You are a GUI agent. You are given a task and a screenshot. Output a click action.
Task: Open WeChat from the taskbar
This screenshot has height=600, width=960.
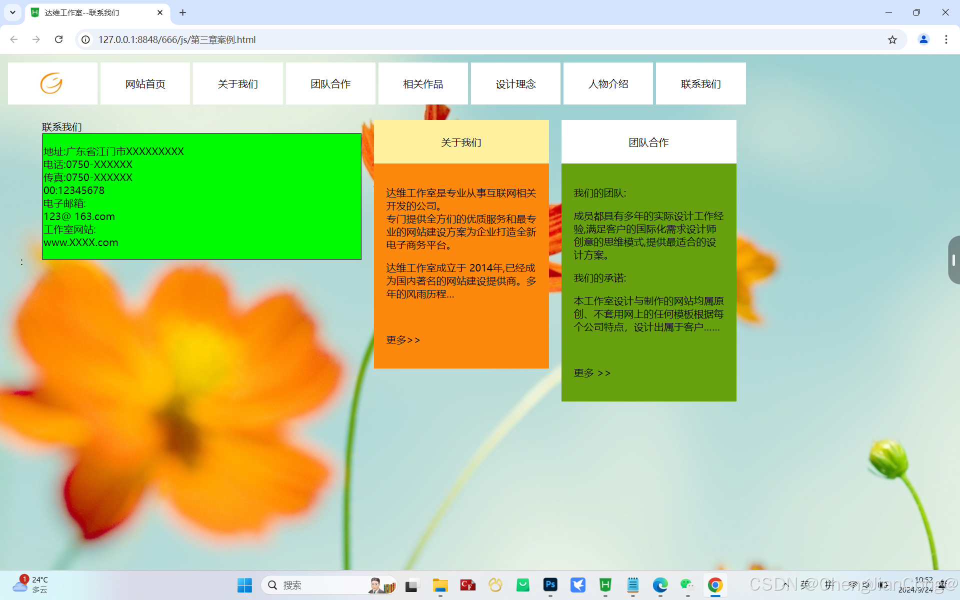click(687, 584)
